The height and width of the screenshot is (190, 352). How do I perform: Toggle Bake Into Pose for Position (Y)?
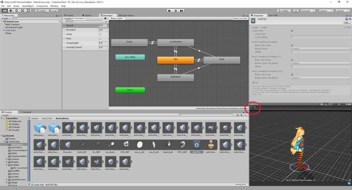292,60
